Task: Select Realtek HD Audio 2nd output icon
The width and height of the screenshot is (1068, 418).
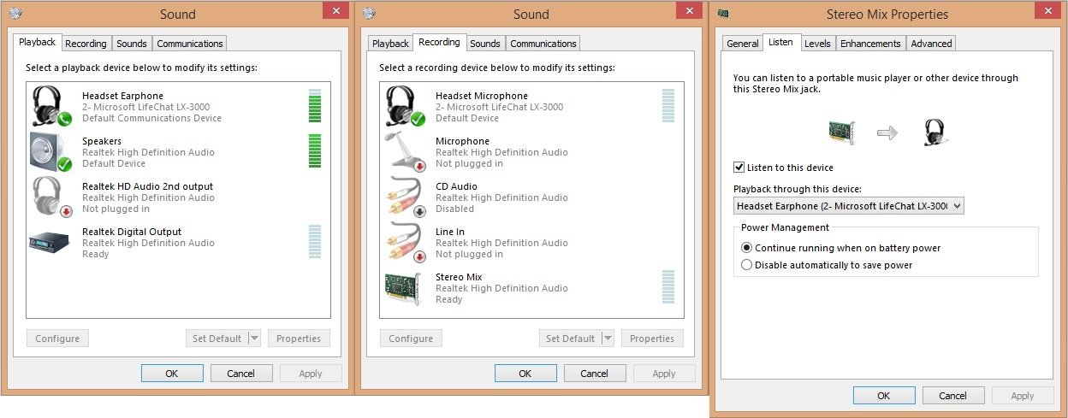Action: click(x=50, y=197)
